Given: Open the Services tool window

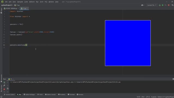Looking at the screenshot, I should click(80, 94).
